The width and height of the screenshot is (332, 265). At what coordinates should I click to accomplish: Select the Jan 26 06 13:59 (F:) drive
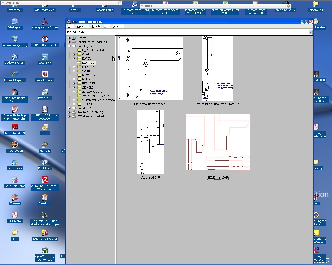point(90,112)
